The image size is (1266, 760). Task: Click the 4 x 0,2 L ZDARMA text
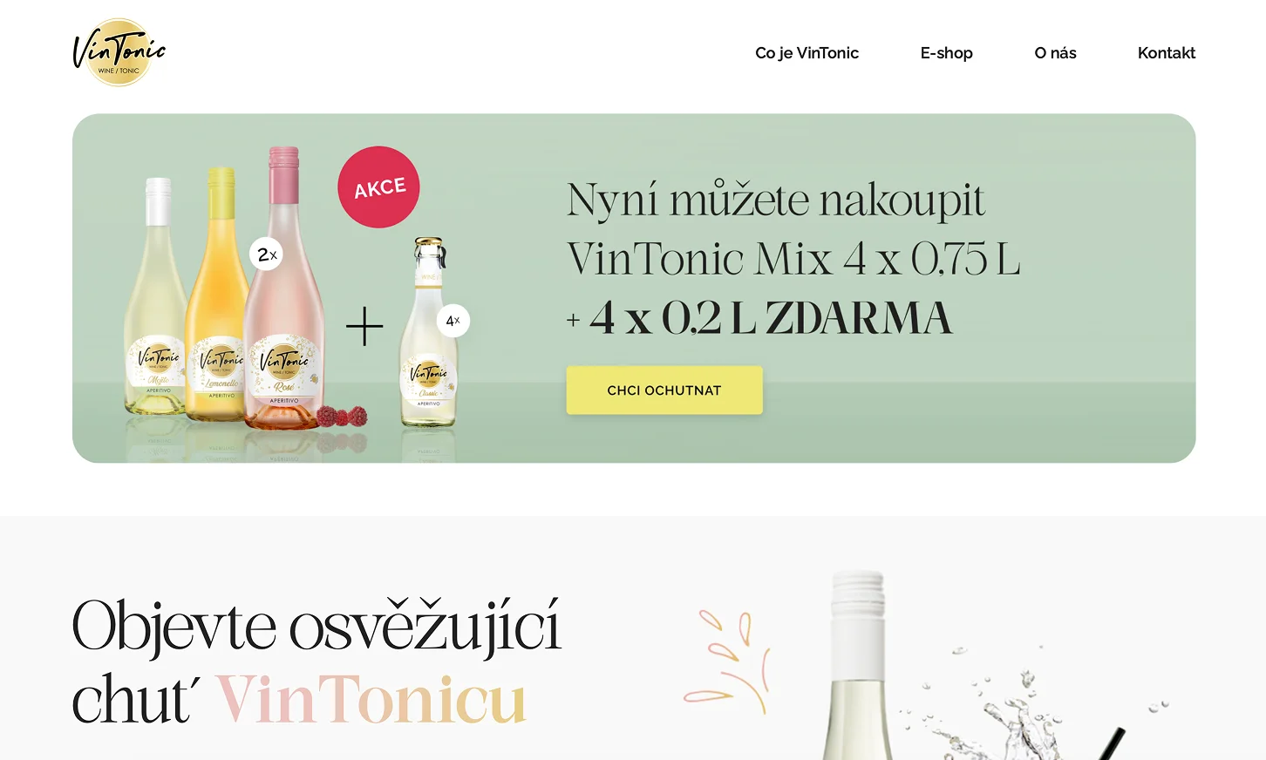pyautogui.click(x=771, y=317)
